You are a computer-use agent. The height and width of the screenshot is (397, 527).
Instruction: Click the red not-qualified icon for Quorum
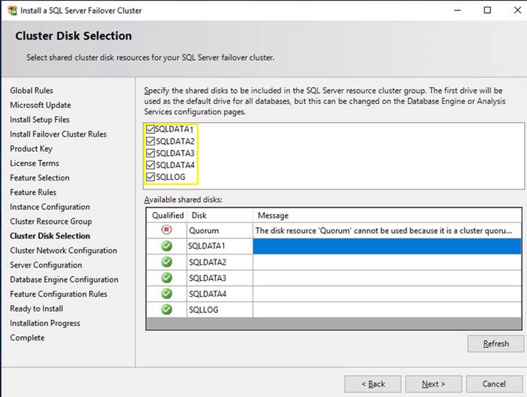166,230
